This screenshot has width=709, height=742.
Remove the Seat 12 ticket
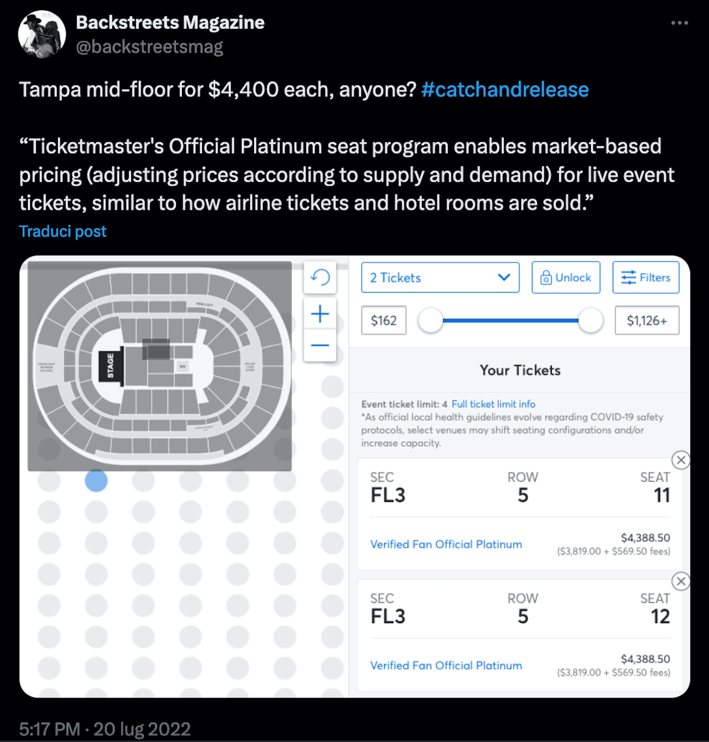[681, 581]
